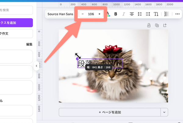Increase font size with plus button
Viewport: 183px width, 123px height.
point(99,14)
